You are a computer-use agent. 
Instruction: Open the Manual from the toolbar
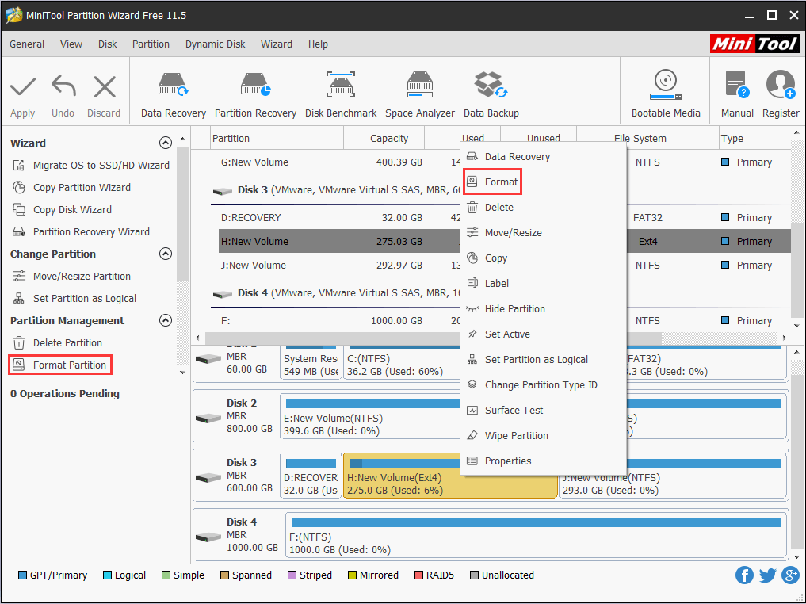[x=736, y=91]
